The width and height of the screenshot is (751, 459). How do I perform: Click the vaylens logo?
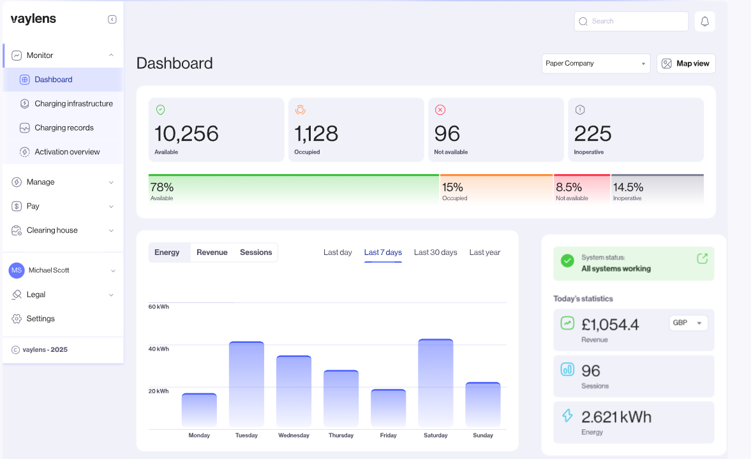(33, 18)
